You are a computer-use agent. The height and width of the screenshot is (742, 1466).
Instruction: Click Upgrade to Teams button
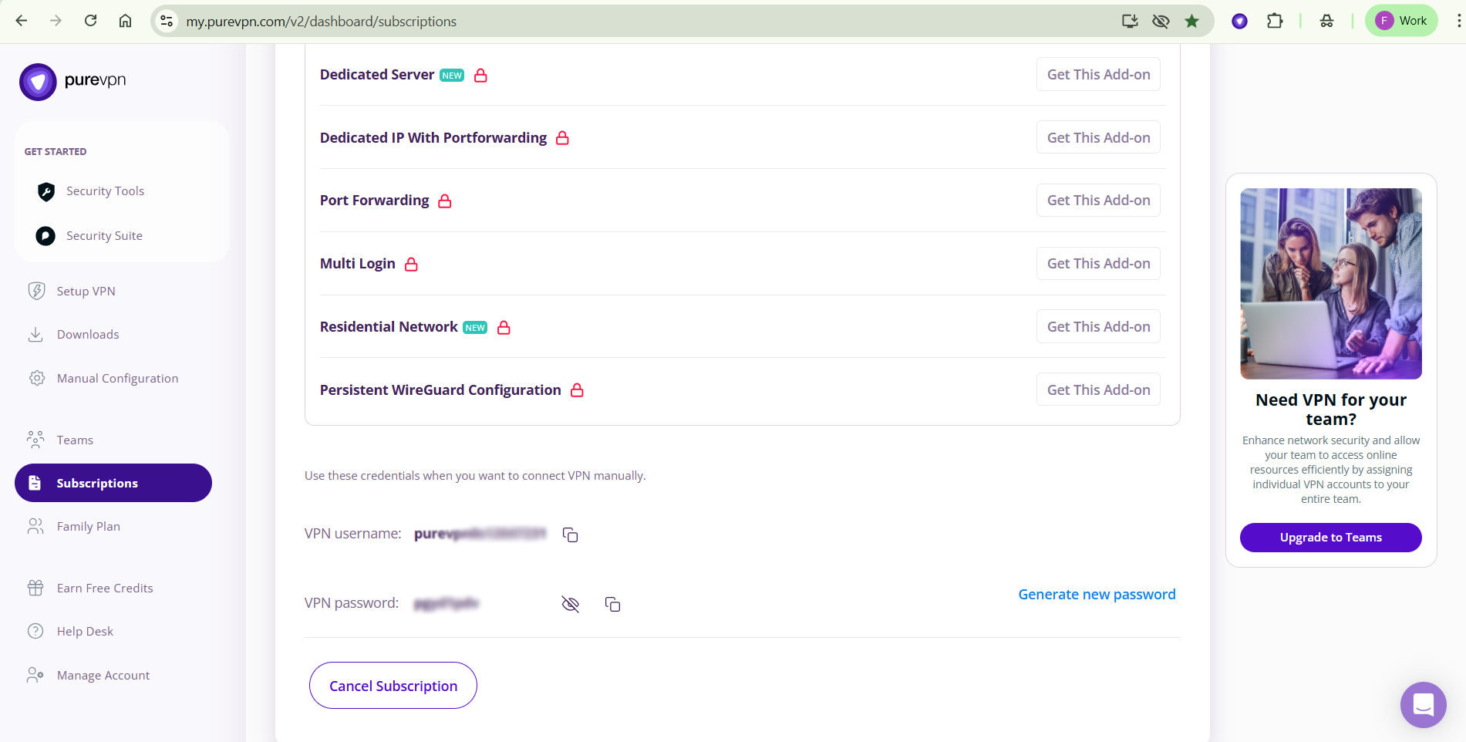(1330, 538)
